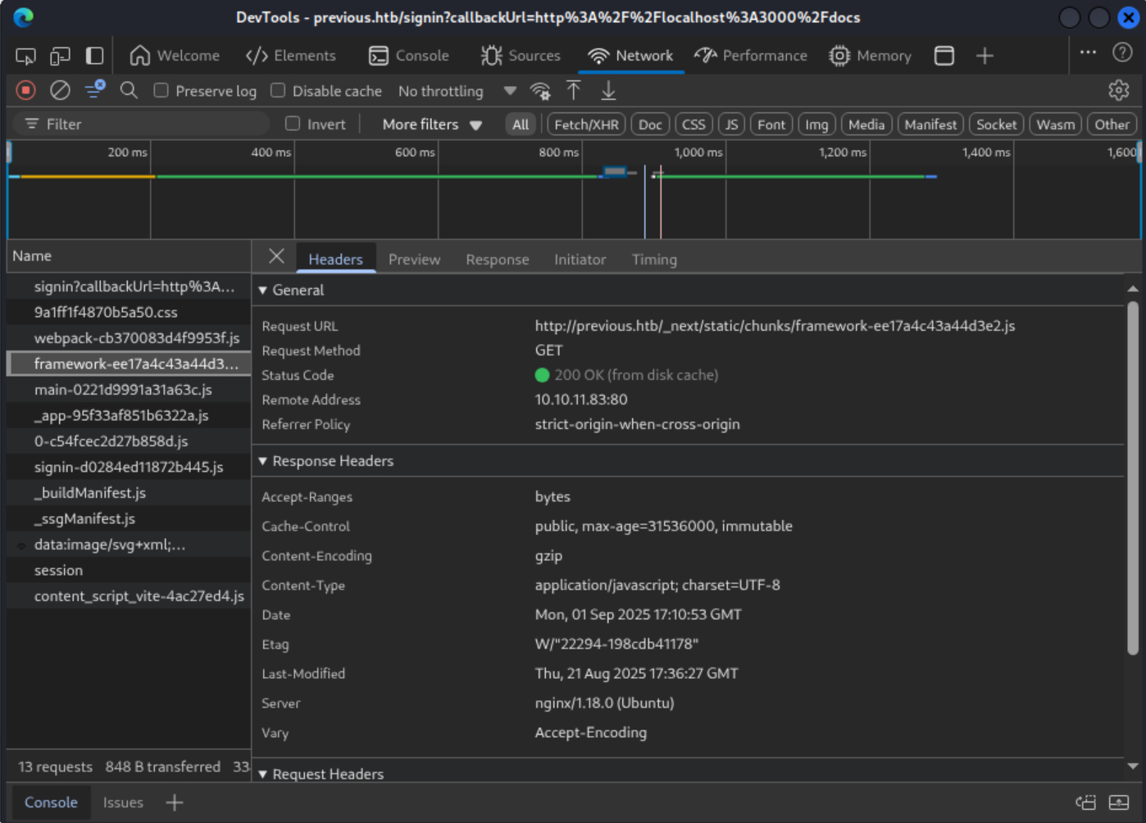
Task: Open Network settings gear icon
Action: pos(1119,91)
